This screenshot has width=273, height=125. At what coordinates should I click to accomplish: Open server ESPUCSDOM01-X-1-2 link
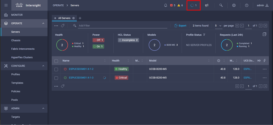(x=81, y=69)
